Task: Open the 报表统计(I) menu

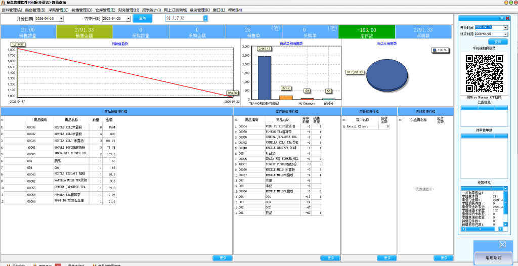Action: pyautogui.click(x=151, y=10)
